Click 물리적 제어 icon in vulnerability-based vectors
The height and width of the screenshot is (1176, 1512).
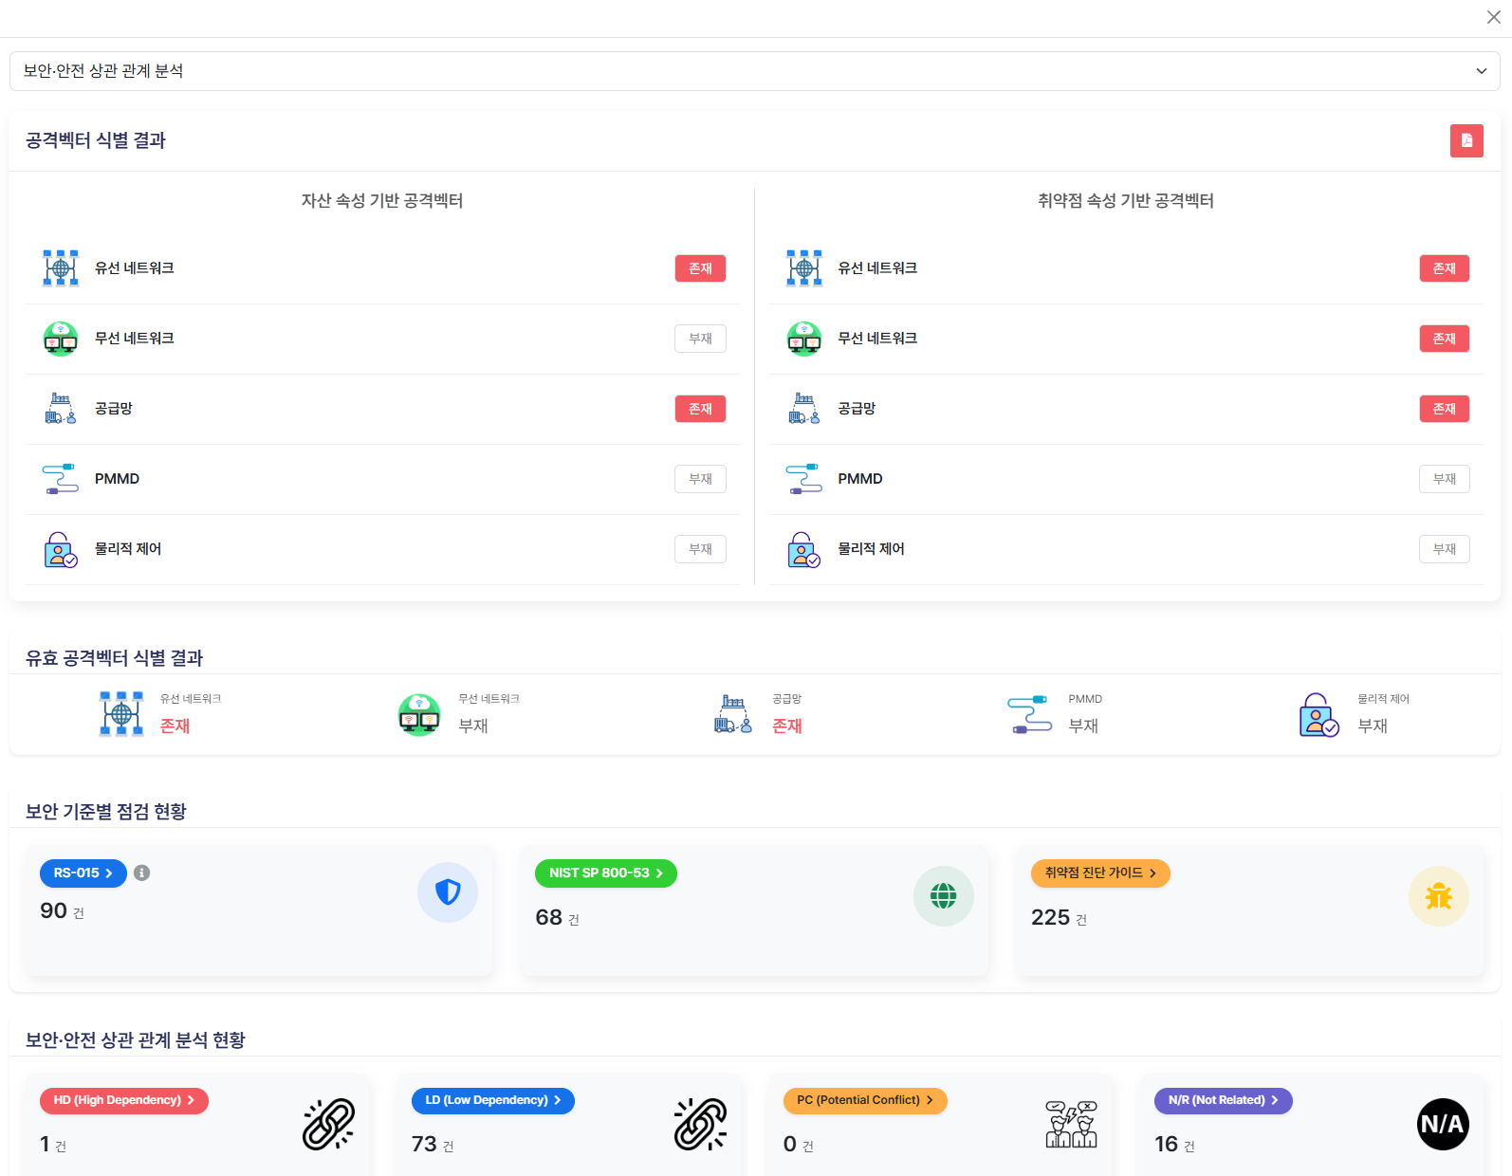point(804,549)
